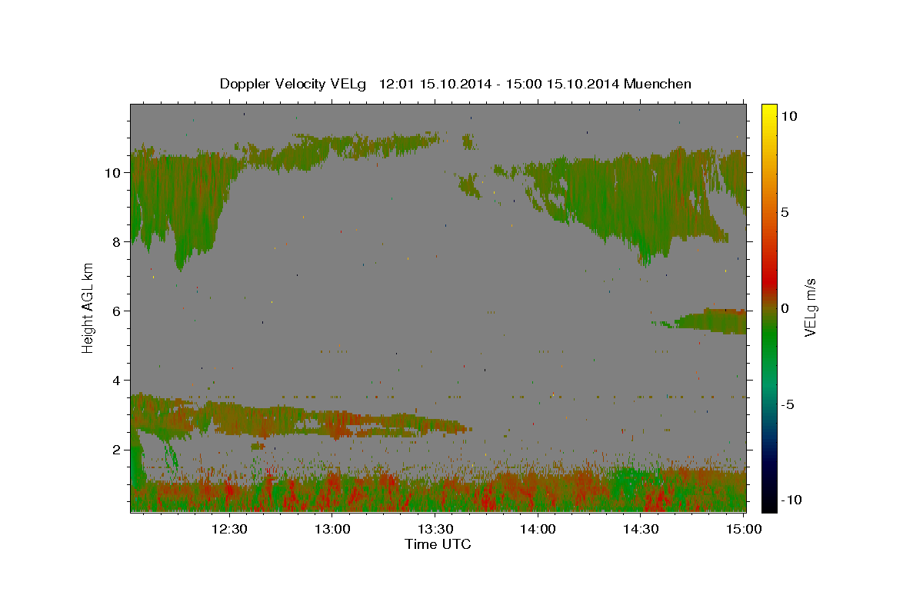Click the height axis label '10'
The image size is (923, 615).
pos(114,172)
